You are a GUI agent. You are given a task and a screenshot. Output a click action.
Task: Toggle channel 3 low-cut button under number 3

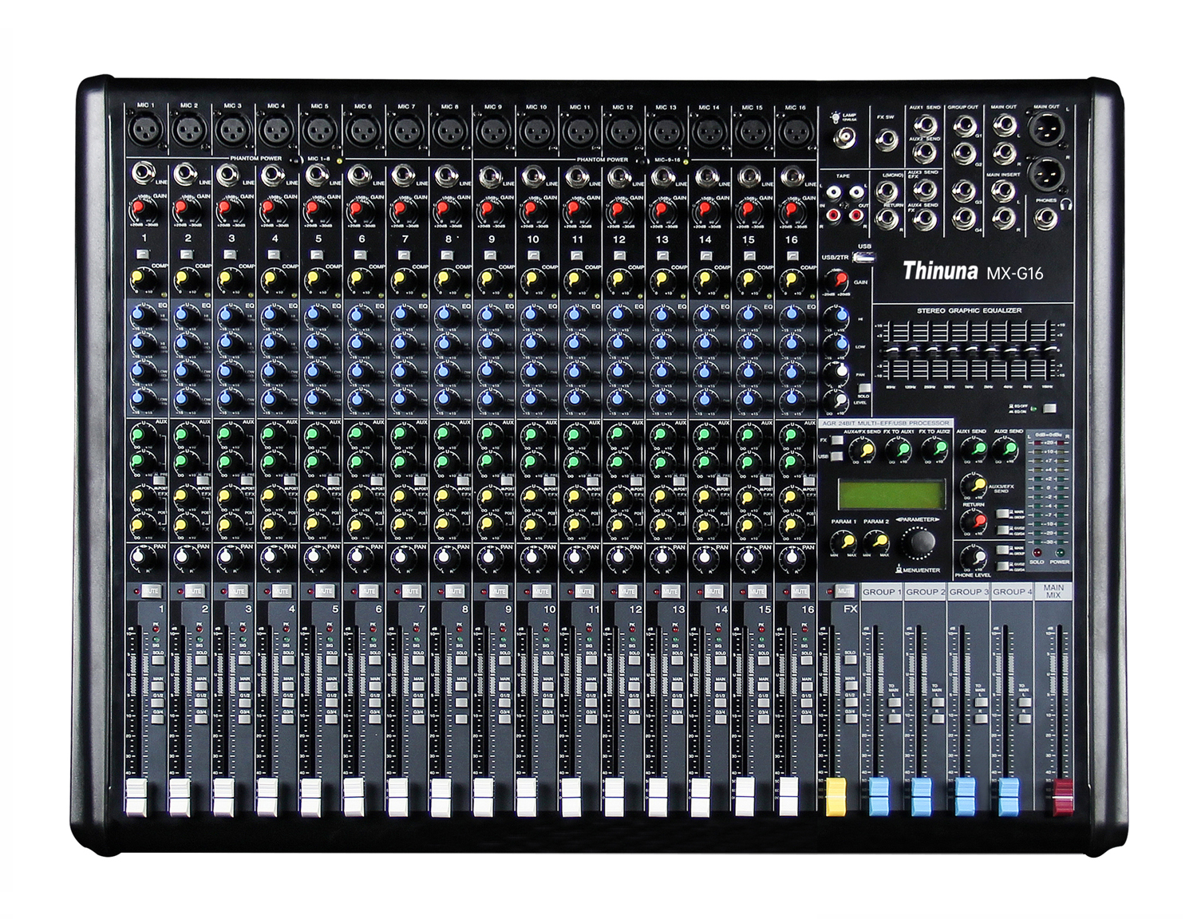coord(231,254)
